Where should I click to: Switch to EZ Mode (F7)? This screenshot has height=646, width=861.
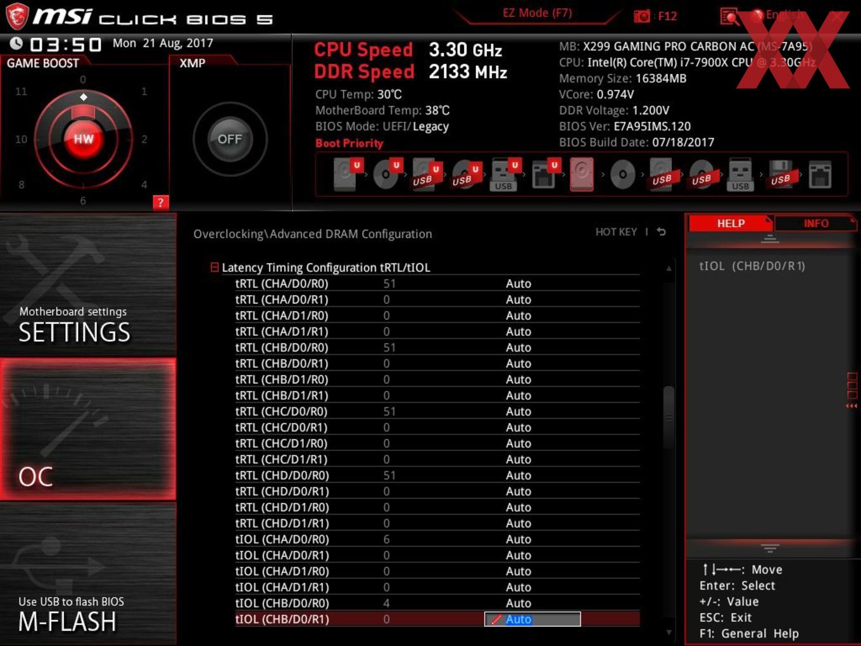pos(537,13)
